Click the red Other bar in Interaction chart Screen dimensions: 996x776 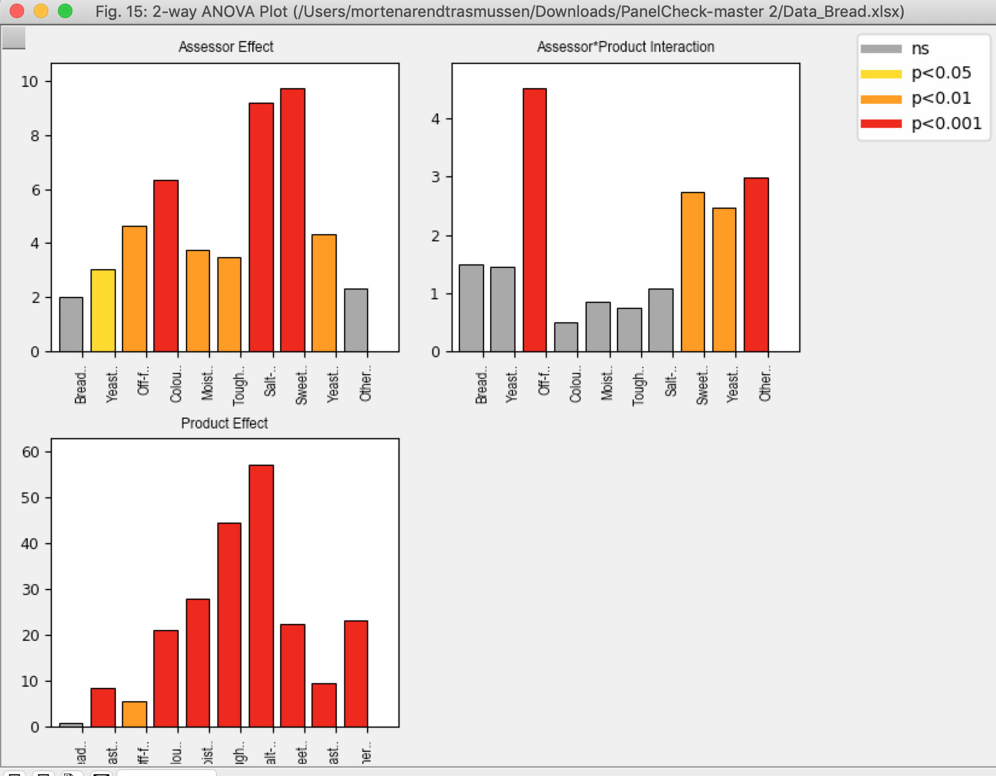pos(756,265)
